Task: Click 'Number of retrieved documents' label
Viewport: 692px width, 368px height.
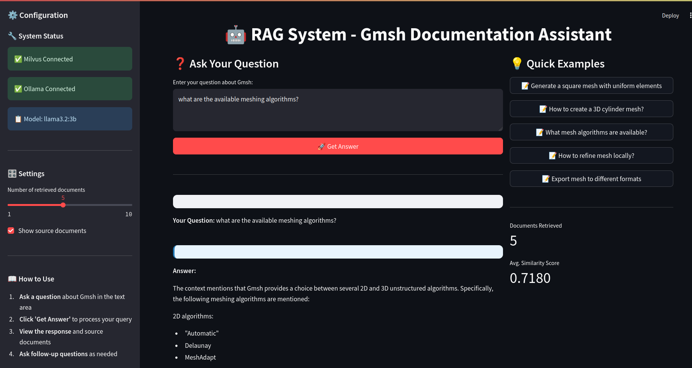Action: pos(46,190)
